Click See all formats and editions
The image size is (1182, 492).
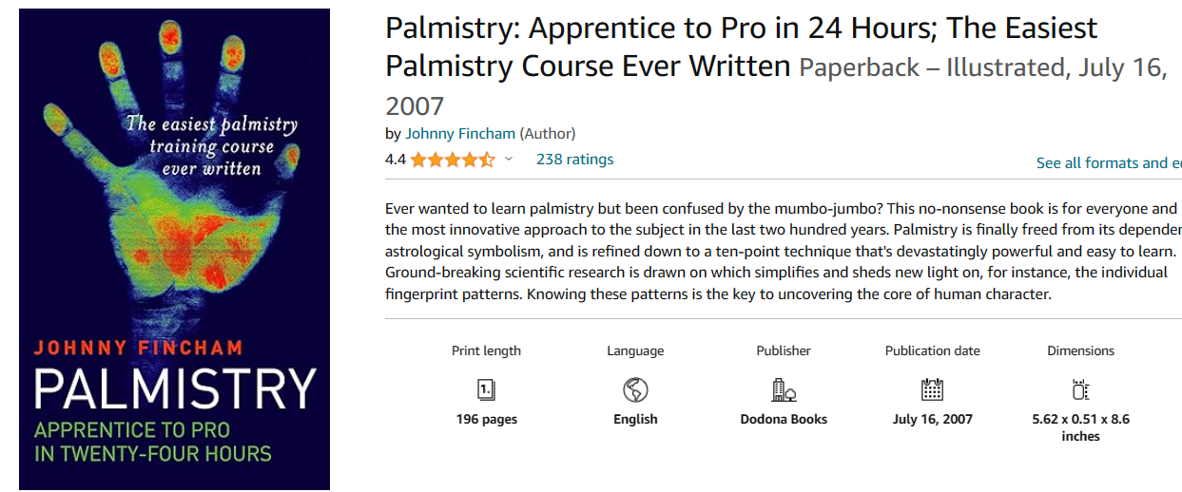1108,163
